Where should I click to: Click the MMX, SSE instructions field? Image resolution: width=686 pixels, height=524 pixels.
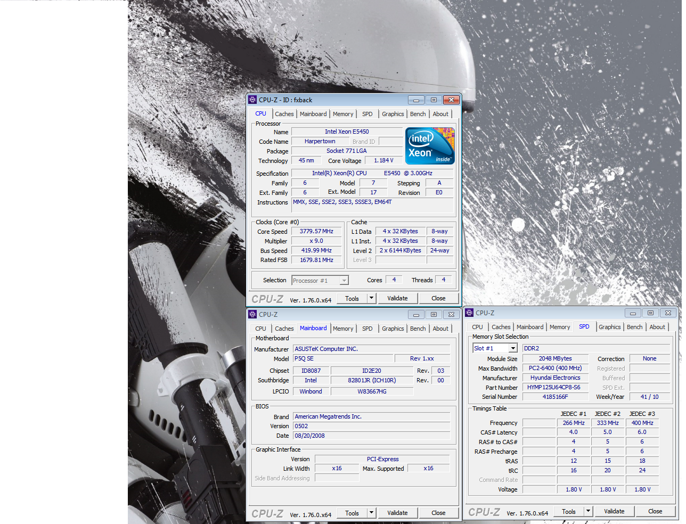pos(372,205)
